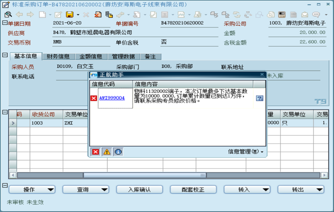Click the find document magnifier icon
Screen dimensions: 334x212
click(x=8, y=15)
